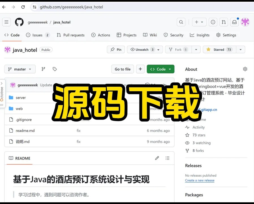Open the notifications inbox icon
This screenshot has width=254, height=204.
(x=234, y=22)
